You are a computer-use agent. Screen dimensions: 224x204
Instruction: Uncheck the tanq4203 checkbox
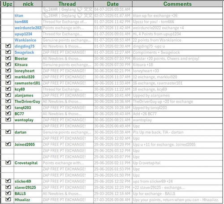tap(8, 107)
